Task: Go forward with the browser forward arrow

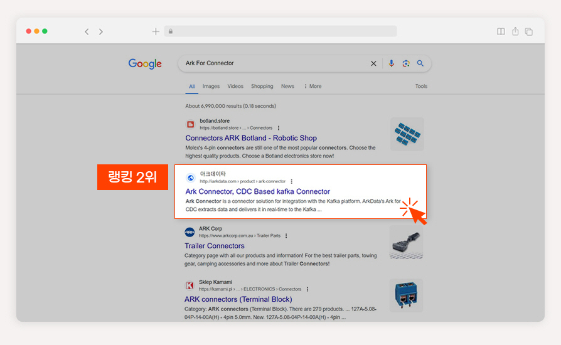Action: (101, 31)
